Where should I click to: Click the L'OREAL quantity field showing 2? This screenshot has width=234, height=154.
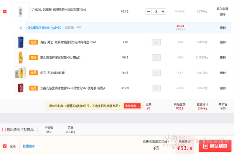[156, 11]
